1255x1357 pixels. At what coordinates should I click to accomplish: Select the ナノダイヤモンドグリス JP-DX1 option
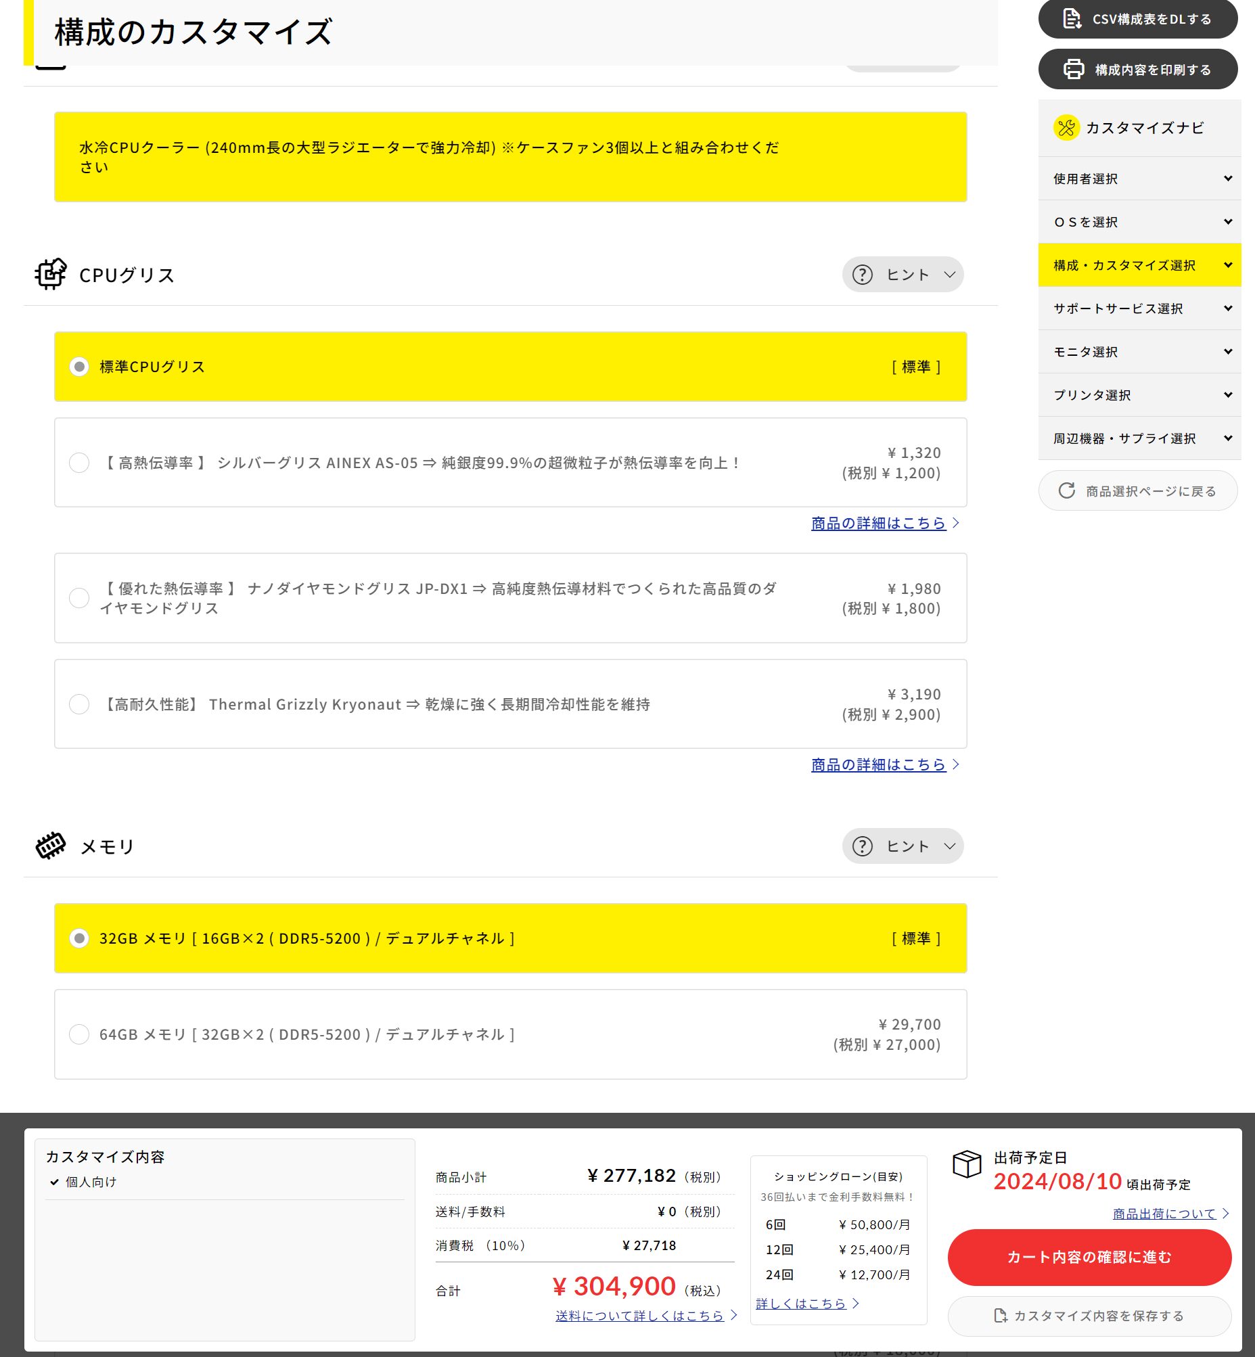click(x=79, y=598)
